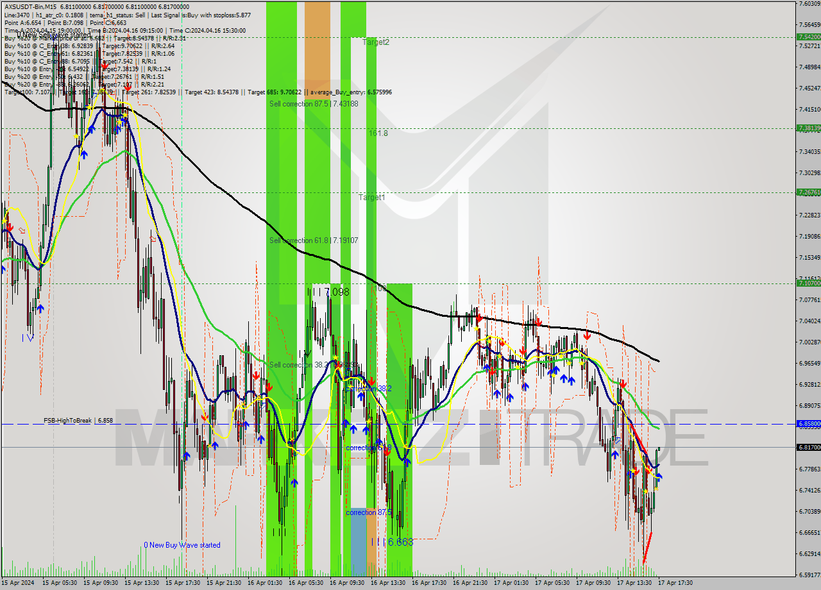Click the '16 Apr 01:30' time axis label
Image resolution: width=821 pixels, height=590 pixels.
pos(264,583)
